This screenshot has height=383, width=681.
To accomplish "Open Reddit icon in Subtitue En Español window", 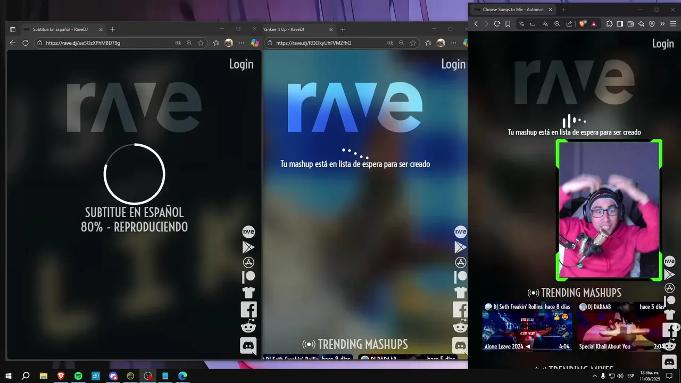I will click(248, 327).
